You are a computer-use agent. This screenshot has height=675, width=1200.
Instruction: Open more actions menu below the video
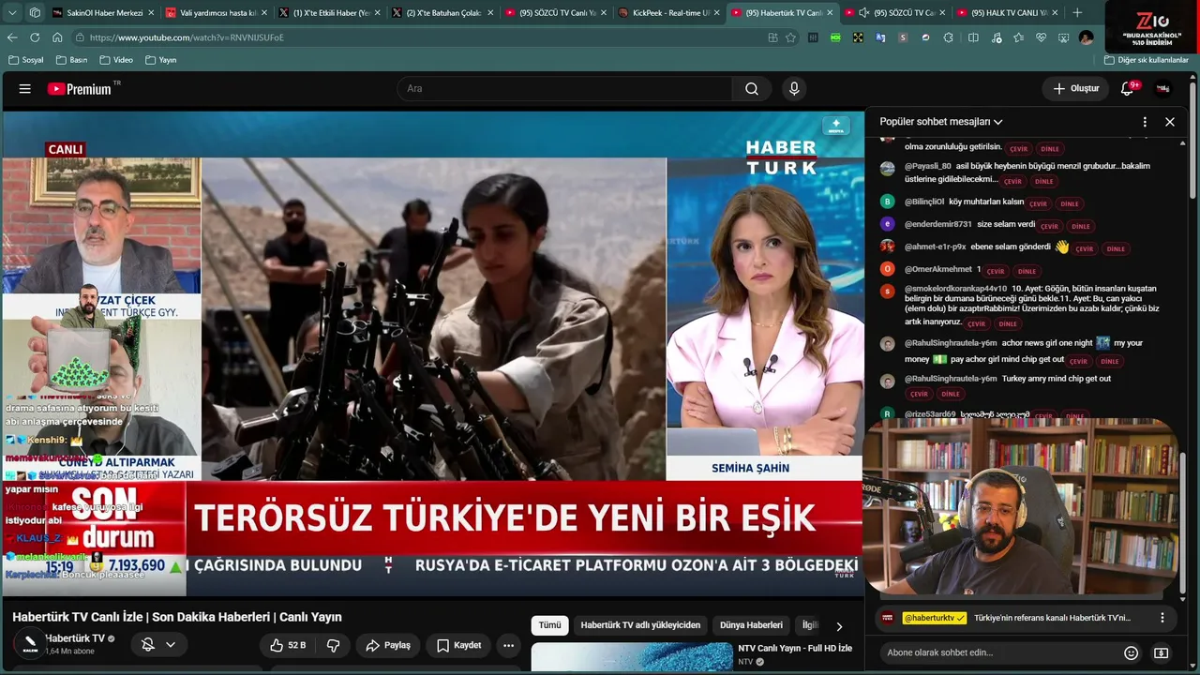tap(508, 645)
